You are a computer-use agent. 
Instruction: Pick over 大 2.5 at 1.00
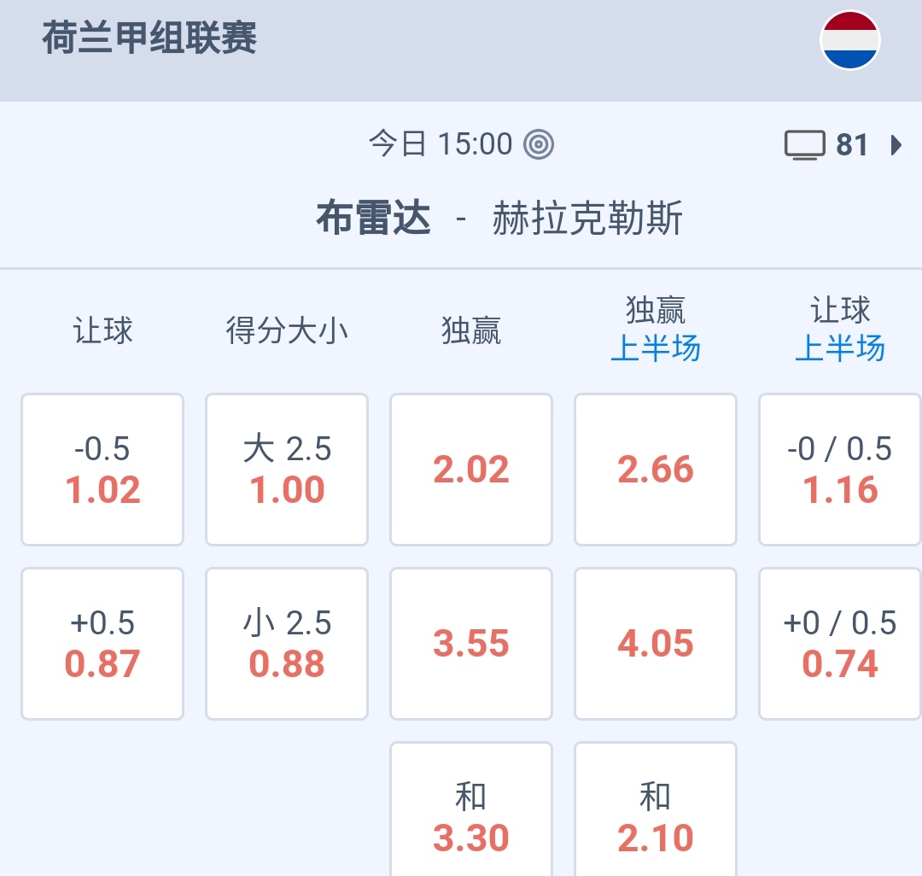pyautogui.click(x=287, y=470)
